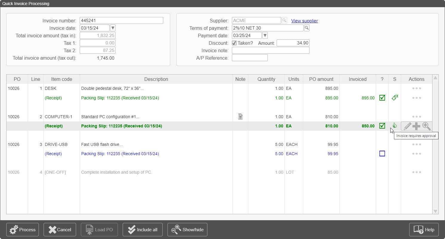
Task: Follow the View supplier link
Action: click(x=304, y=21)
